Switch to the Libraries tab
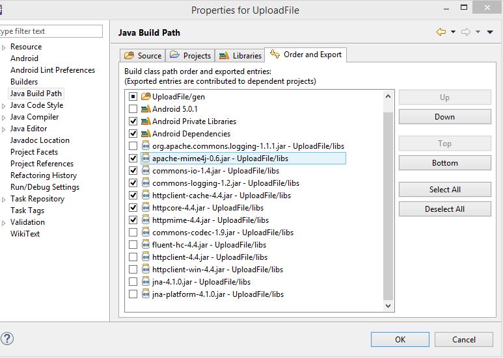Image resolution: width=503 pixels, height=358 pixels. (240, 55)
